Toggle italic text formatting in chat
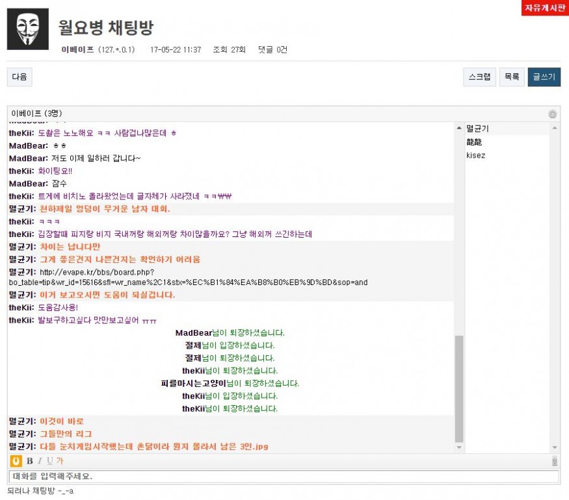569x500 pixels. [40, 461]
